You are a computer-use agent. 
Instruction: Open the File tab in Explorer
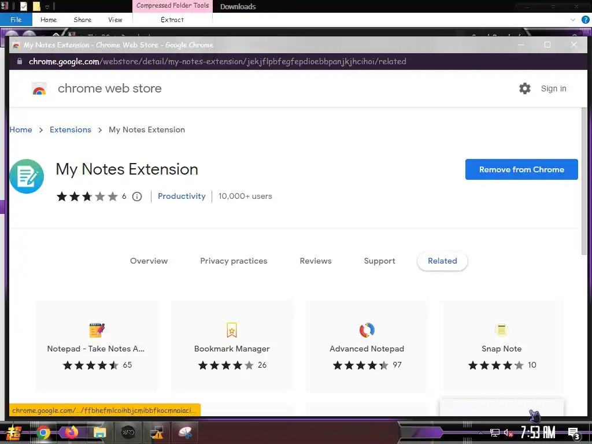click(16, 20)
